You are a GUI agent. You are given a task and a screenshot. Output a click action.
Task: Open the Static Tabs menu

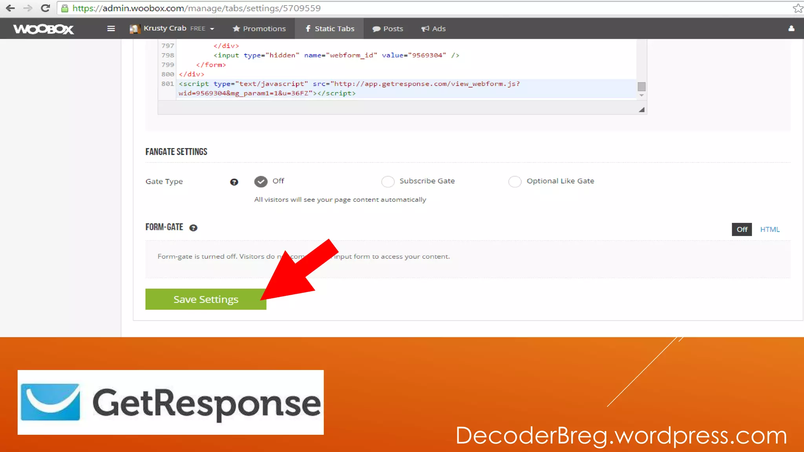pyautogui.click(x=329, y=29)
